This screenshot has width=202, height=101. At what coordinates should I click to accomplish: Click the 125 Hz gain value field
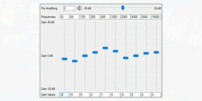[x=85, y=95]
